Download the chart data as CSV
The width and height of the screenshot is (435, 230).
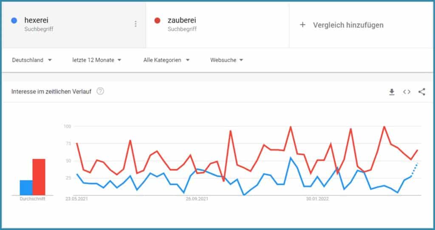[392, 92]
